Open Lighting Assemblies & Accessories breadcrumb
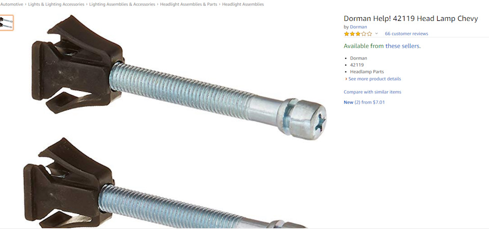The image size is (489, 229). [x=122, y=5]
